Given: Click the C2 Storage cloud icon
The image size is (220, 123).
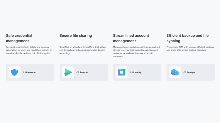Looking at the screenshot, I should [x=175, y=72].
